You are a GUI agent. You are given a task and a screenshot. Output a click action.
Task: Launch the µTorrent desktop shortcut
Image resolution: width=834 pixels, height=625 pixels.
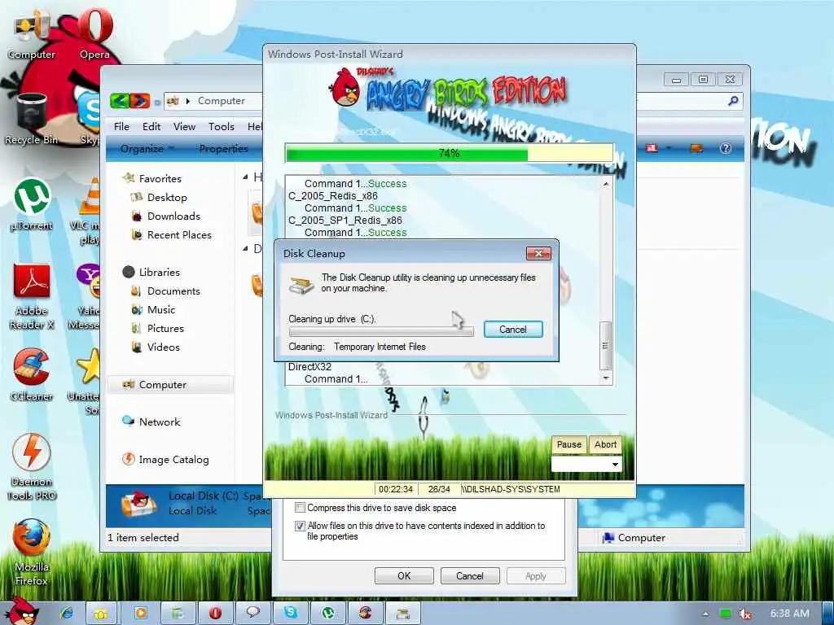coord(32,204)
